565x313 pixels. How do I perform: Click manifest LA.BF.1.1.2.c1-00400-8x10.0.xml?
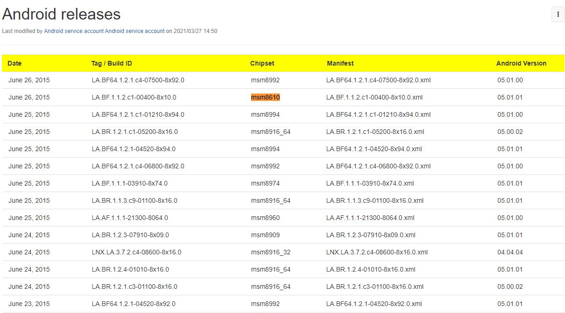[374, 97]
